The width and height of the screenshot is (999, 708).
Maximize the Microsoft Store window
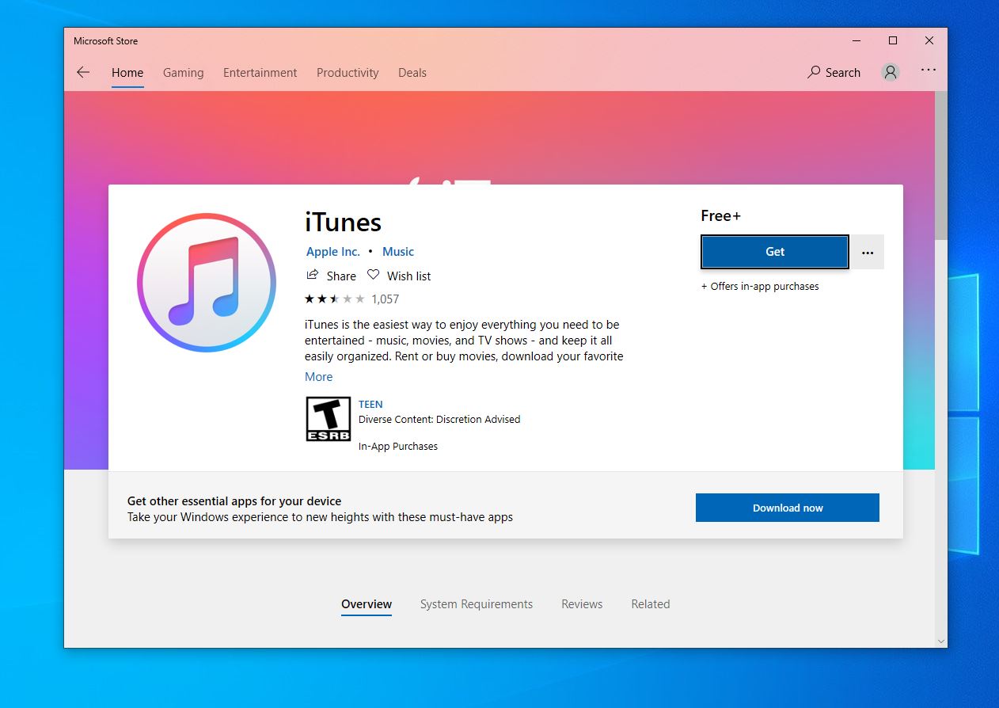coord(893,40)
